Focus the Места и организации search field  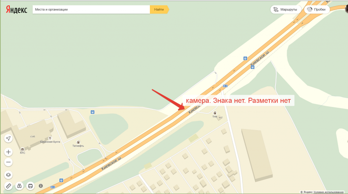91,10
